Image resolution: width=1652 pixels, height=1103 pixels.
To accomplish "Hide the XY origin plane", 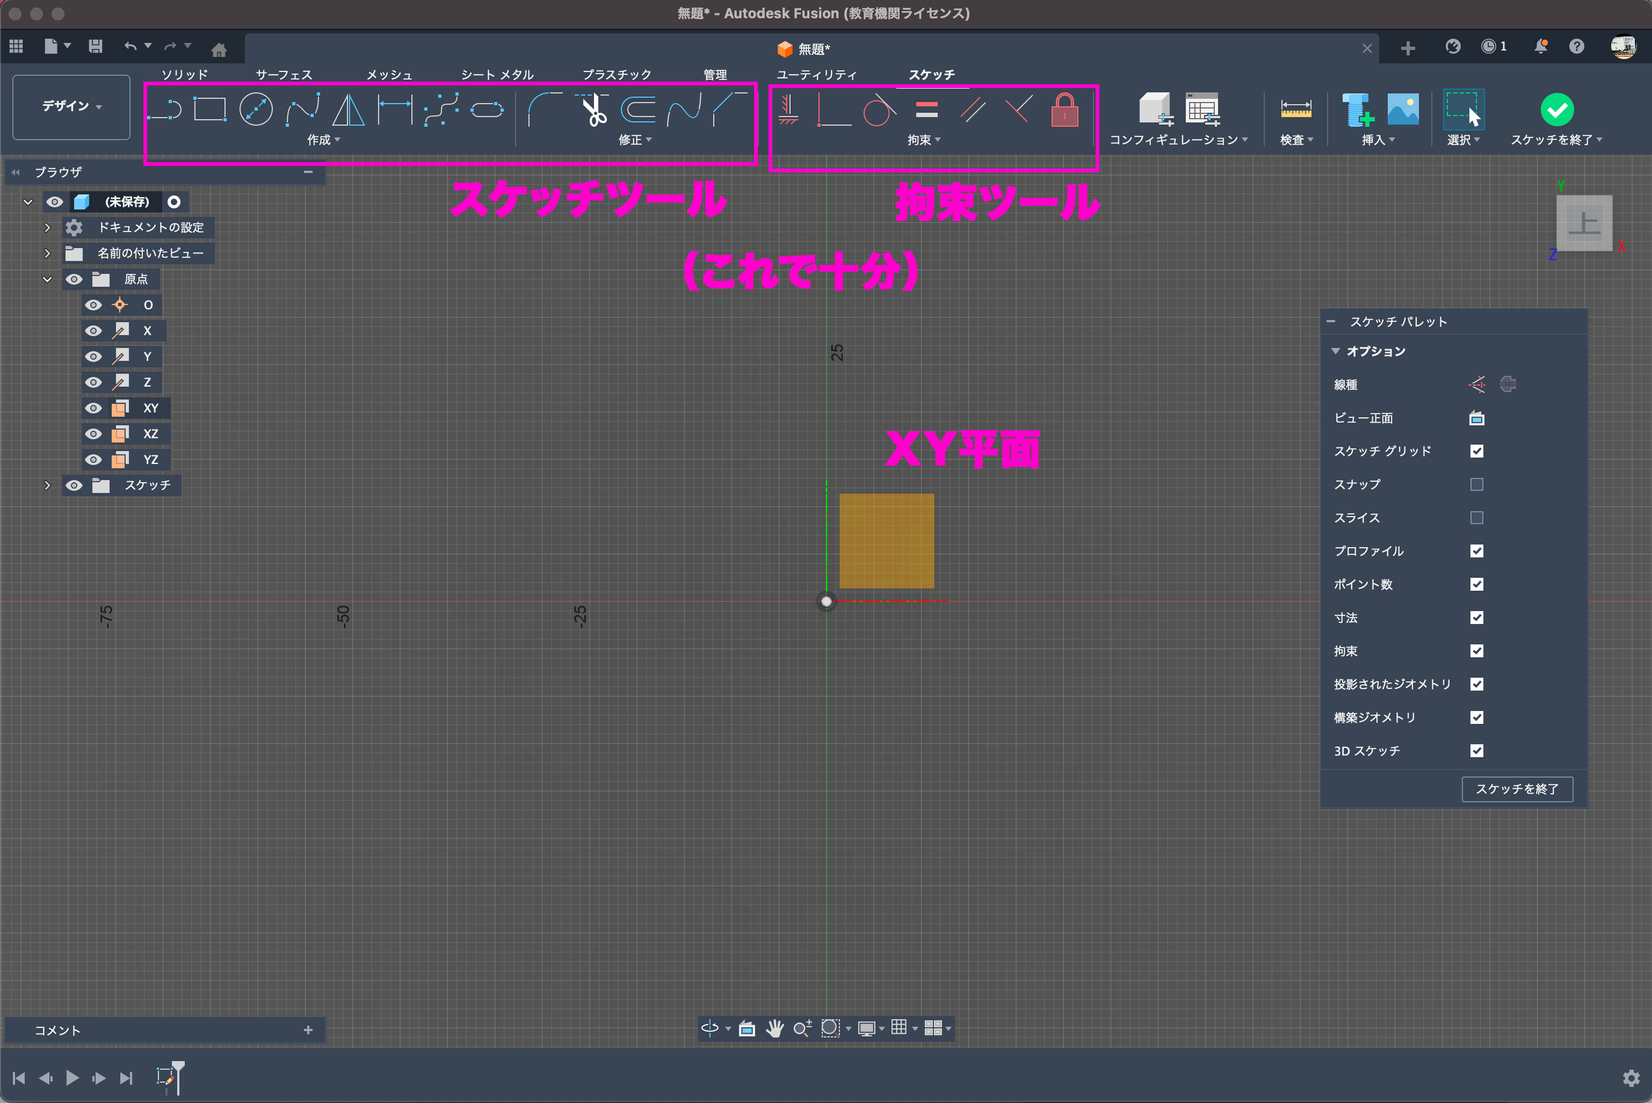I will [x=93, y=408].
